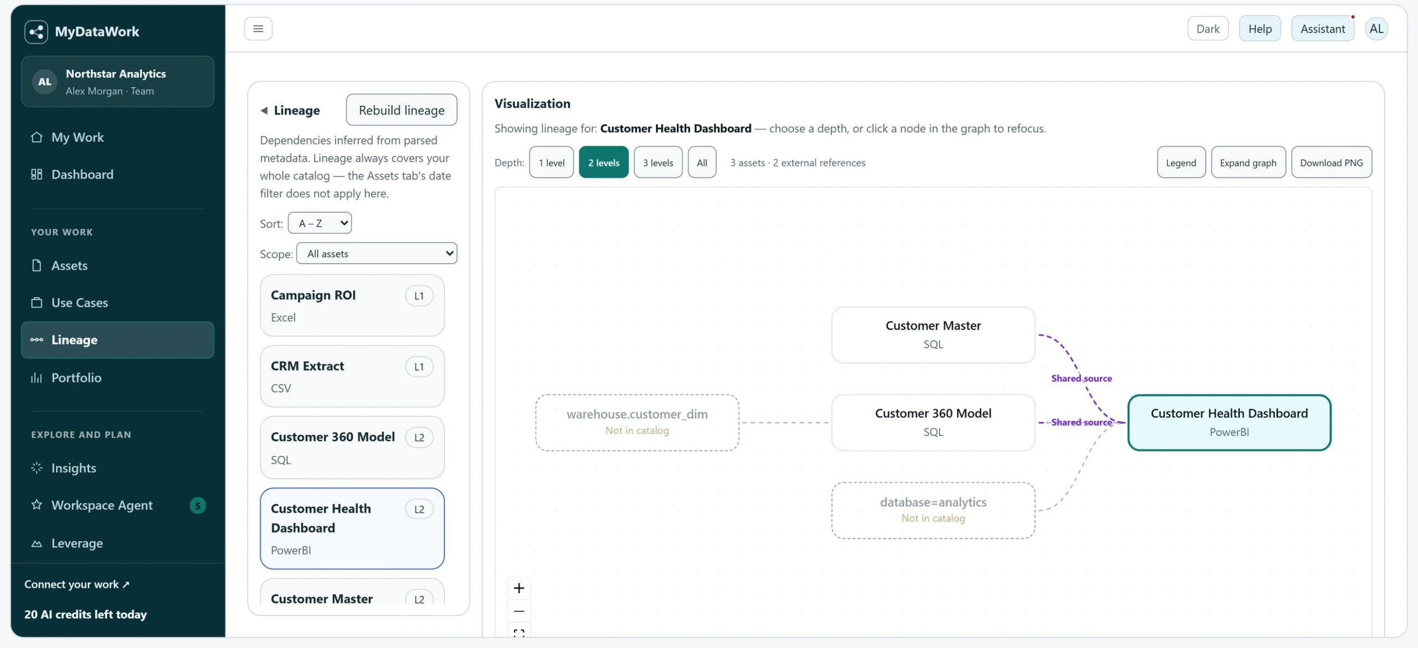
Task: Click the MyDataWork logo icon
Action: [36, 32]
